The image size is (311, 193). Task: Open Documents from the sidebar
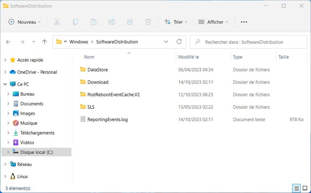click(32, 103)
